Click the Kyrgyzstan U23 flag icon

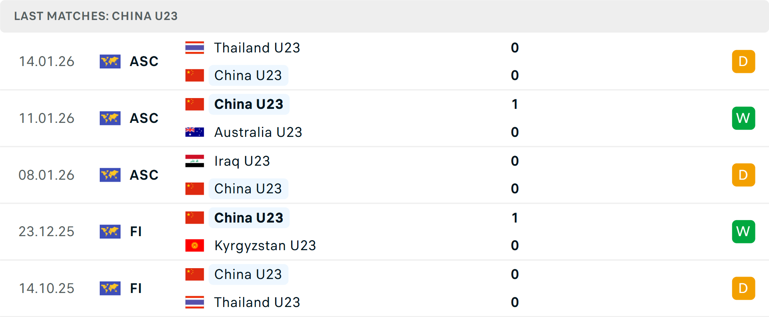click(x=195, y=245)
